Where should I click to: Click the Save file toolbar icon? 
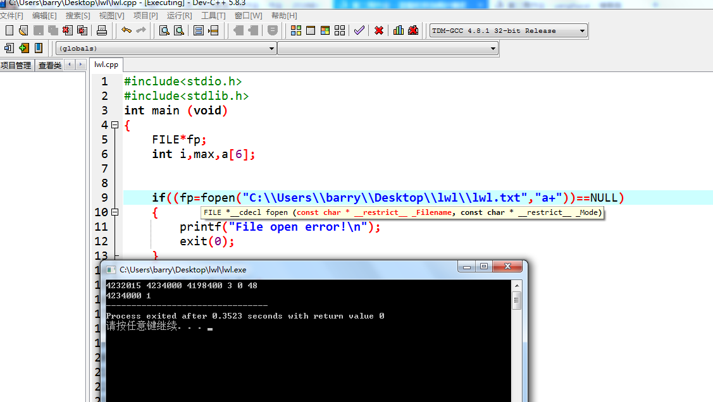(38, 30)
